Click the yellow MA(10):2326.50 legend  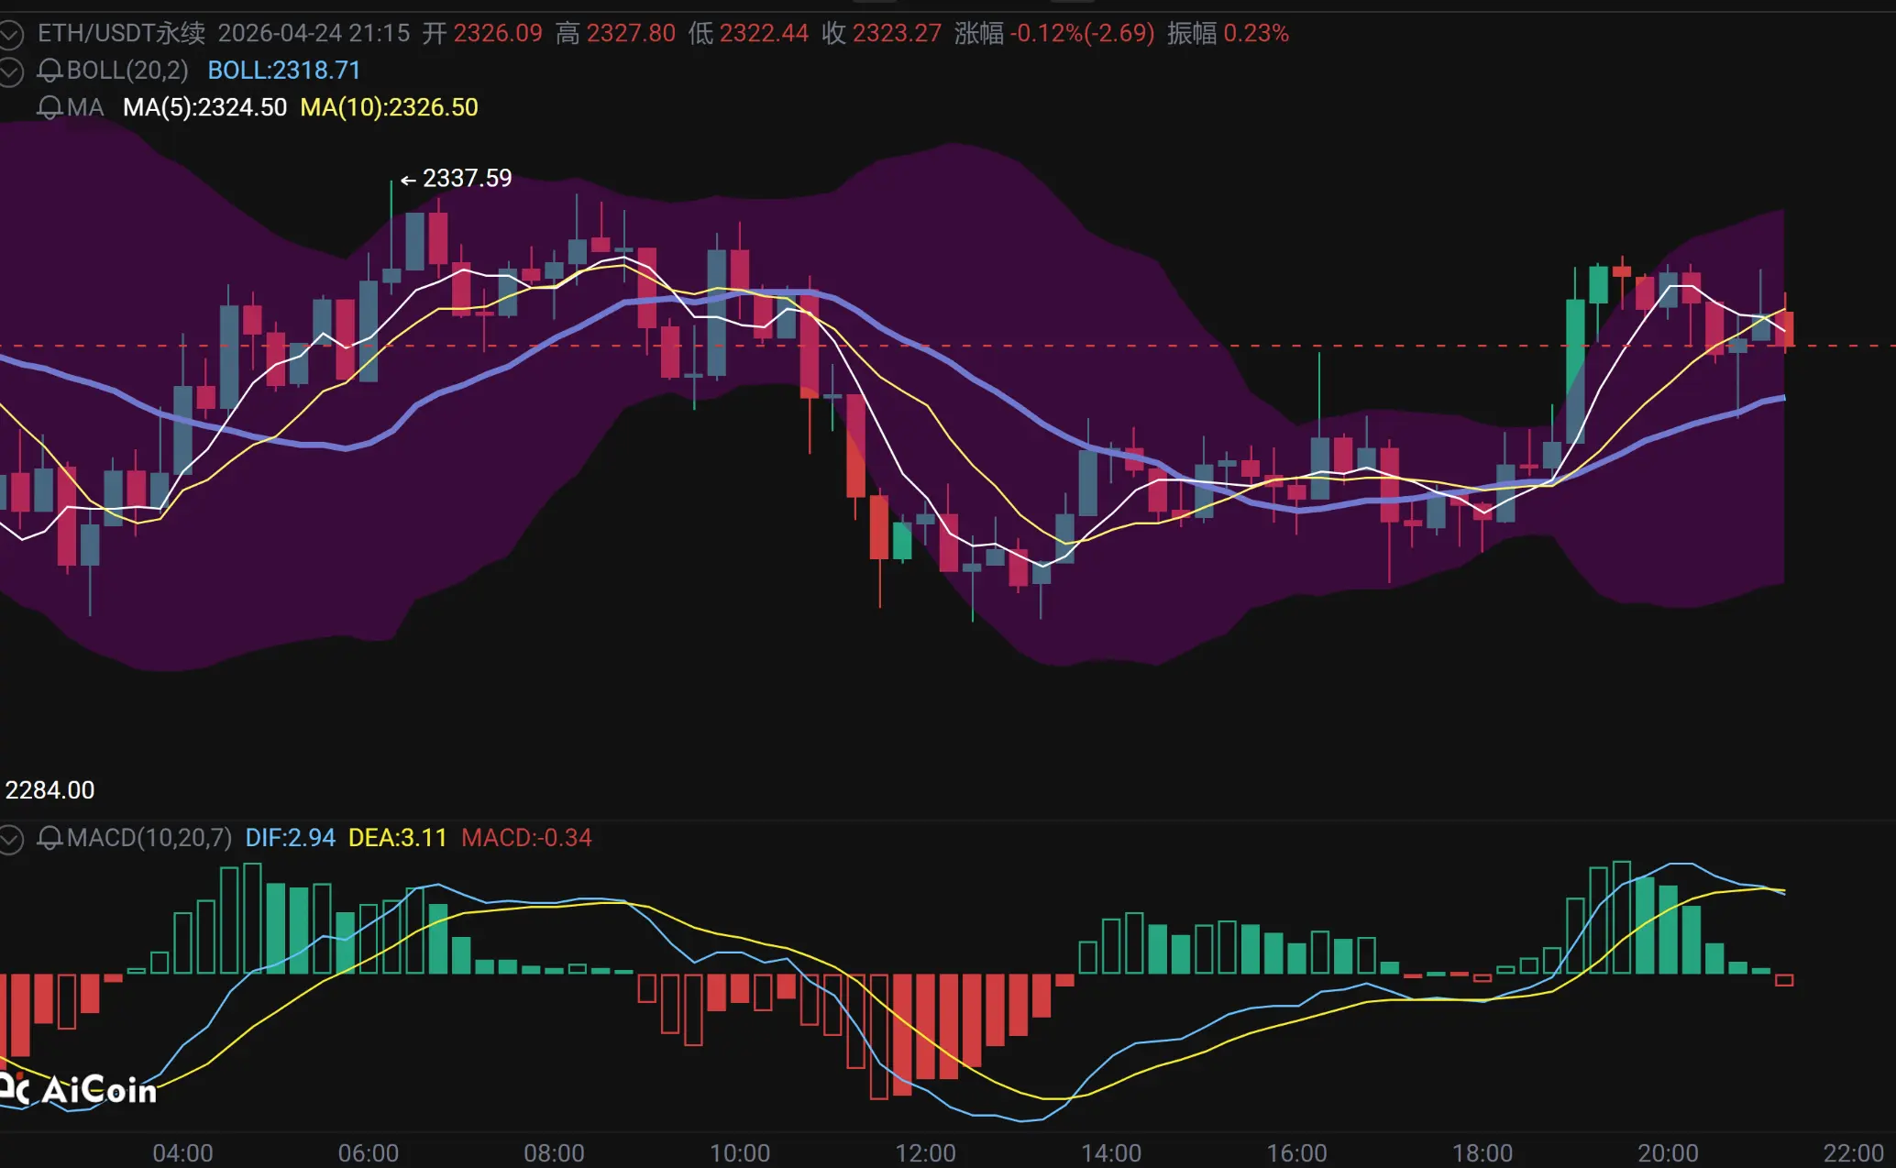click(x=390, y=108)
